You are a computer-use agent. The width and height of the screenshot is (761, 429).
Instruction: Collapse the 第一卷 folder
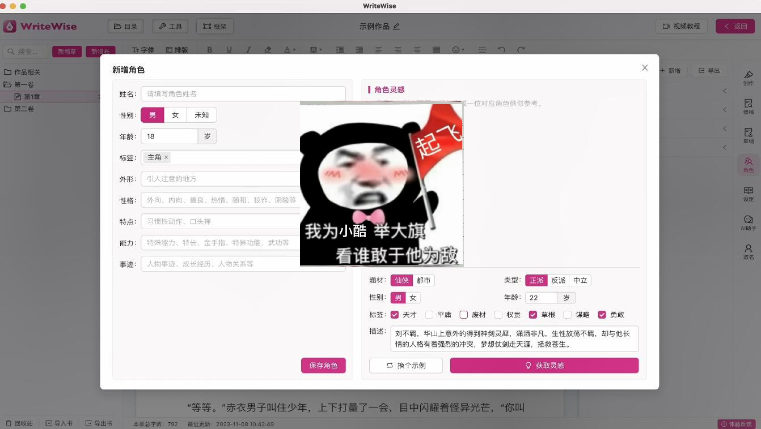pyautogui.click(x=19, y=84)
